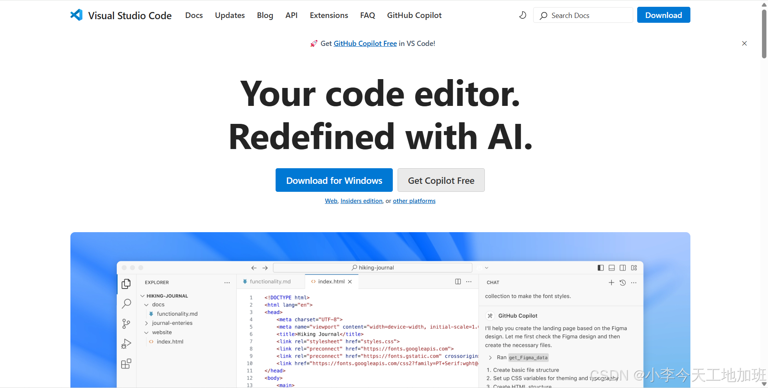Viewport: 768px width, 388px height.
Task: Collapse the HIKING-JOURNAL root folder
Action: click(142, 296)
